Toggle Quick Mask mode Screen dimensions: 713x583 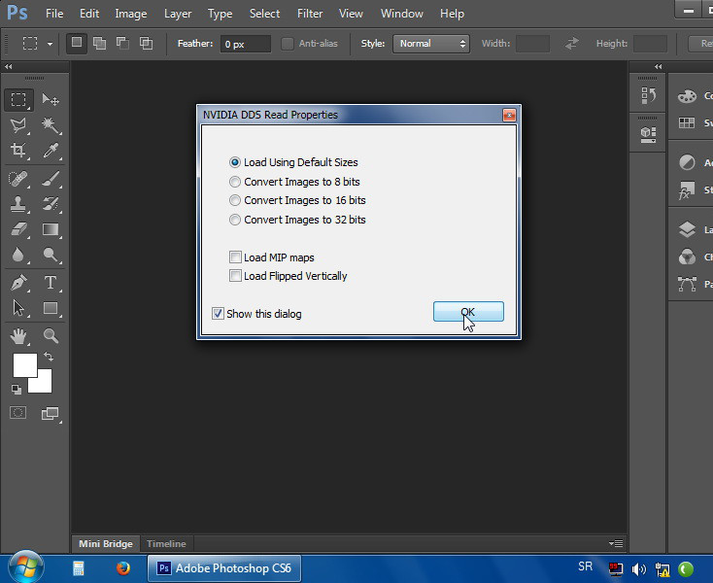pyautogui.click(x=18, y=412)
